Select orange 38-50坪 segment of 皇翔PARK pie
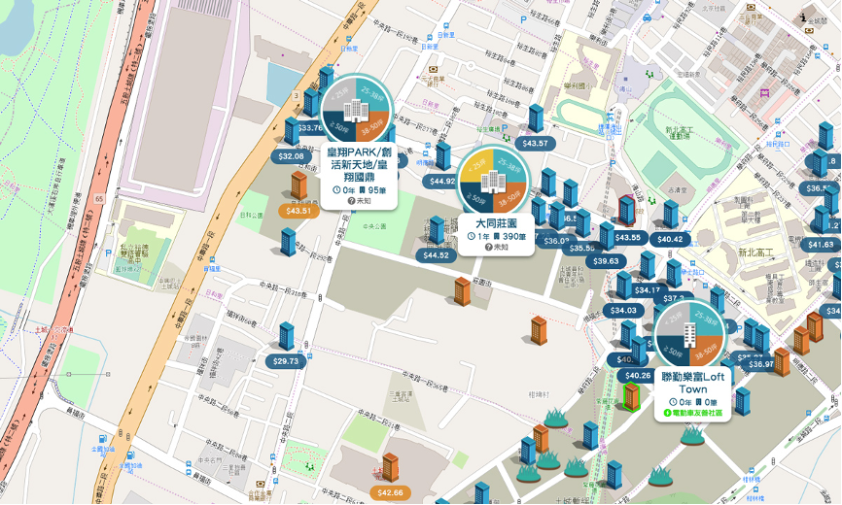The image size is (842, 505). pos(371,126)
